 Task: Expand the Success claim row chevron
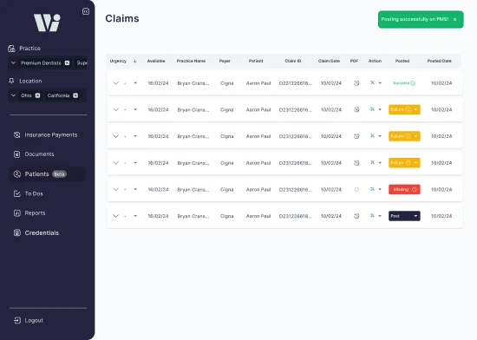point(115,83)
